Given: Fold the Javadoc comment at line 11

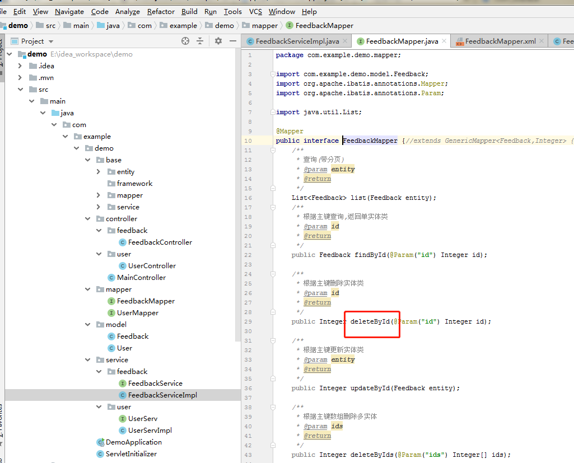Looking at the screenshot, I should [x=273, y=150].
